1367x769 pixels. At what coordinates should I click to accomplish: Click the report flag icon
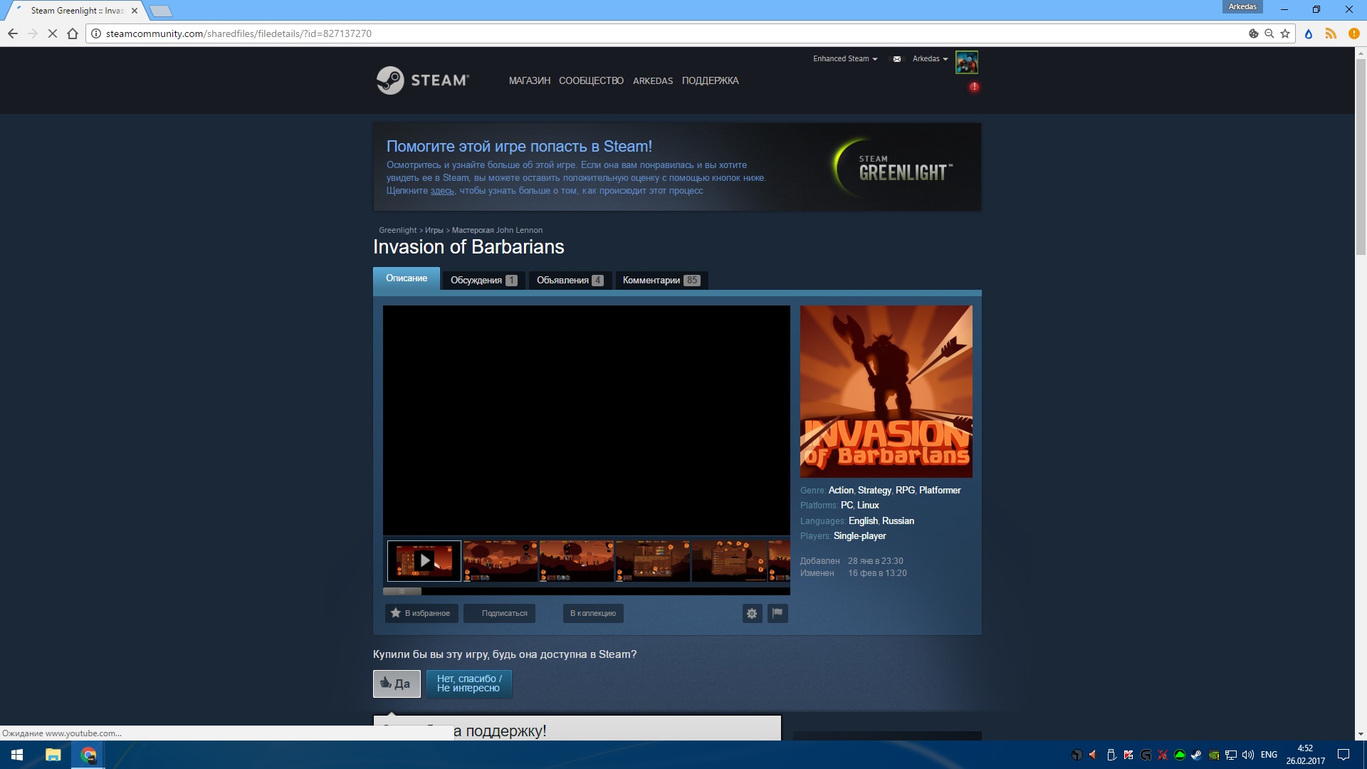point(777,613)
